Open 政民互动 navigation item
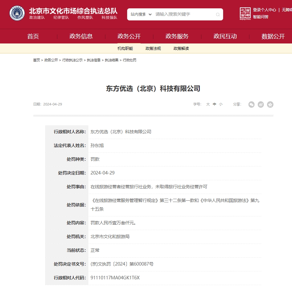This screenshot has height=287, width=292. (x=225, y=36)
